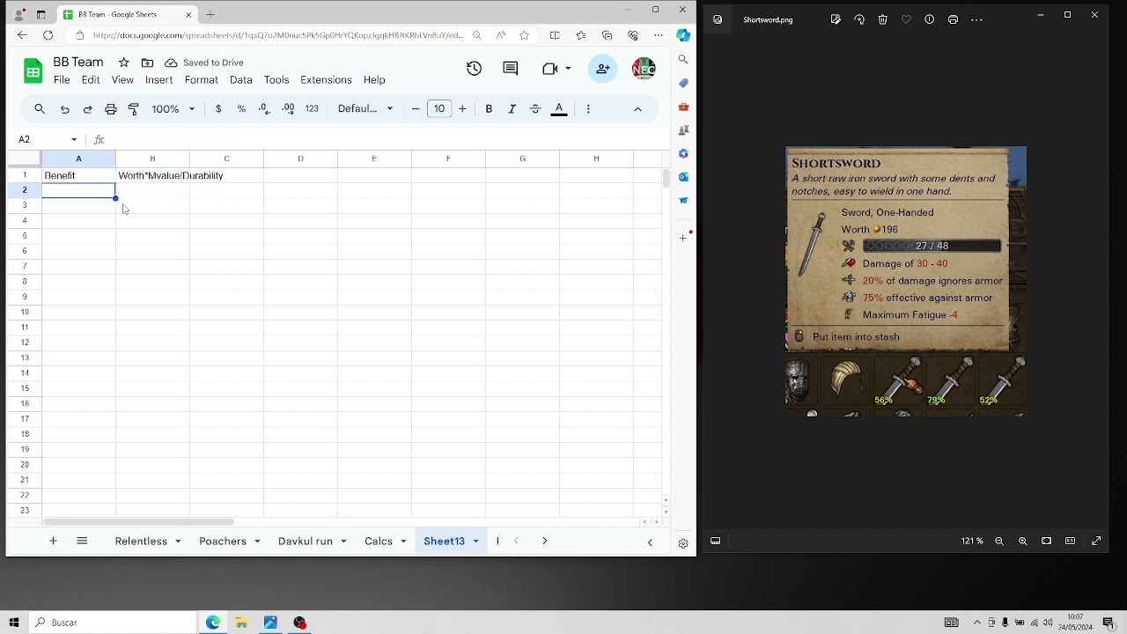The height and width of the screenshot is (634, 1127).
Task: Share the spreadsheet
Action: pos(603,69)
